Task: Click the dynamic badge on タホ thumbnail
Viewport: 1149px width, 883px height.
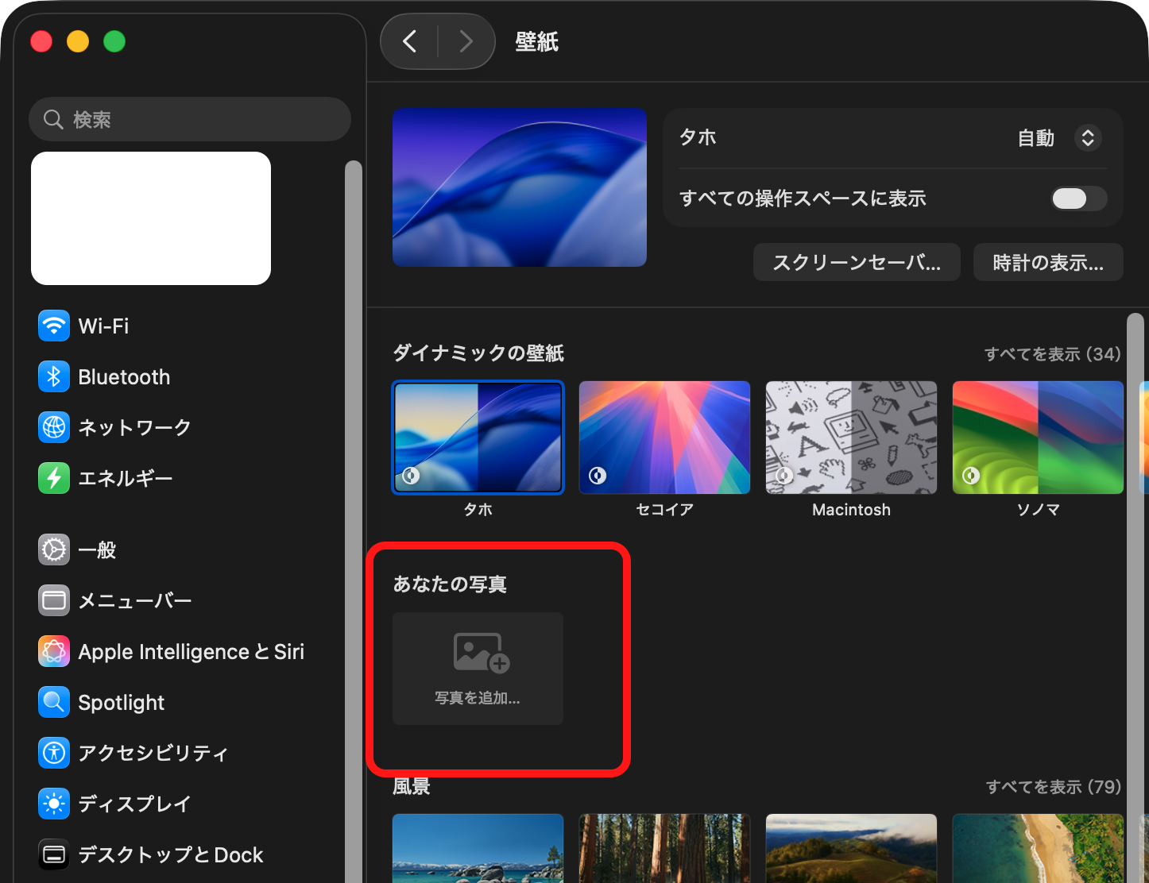Action: tap(411, 475)
